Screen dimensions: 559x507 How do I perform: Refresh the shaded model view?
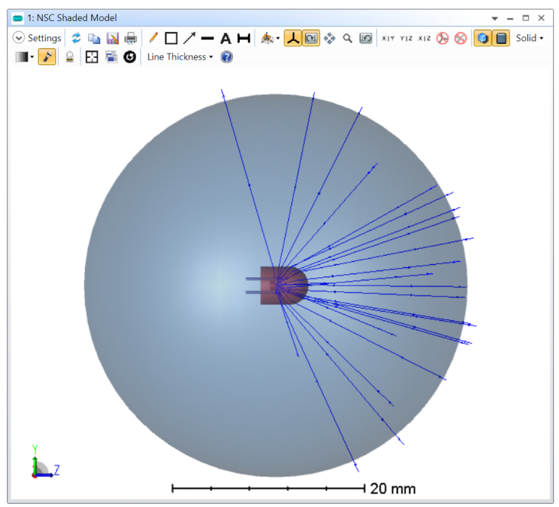(x=76, y=38)
